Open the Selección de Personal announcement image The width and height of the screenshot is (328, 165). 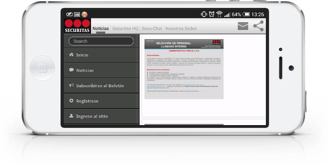click(184, 69)
